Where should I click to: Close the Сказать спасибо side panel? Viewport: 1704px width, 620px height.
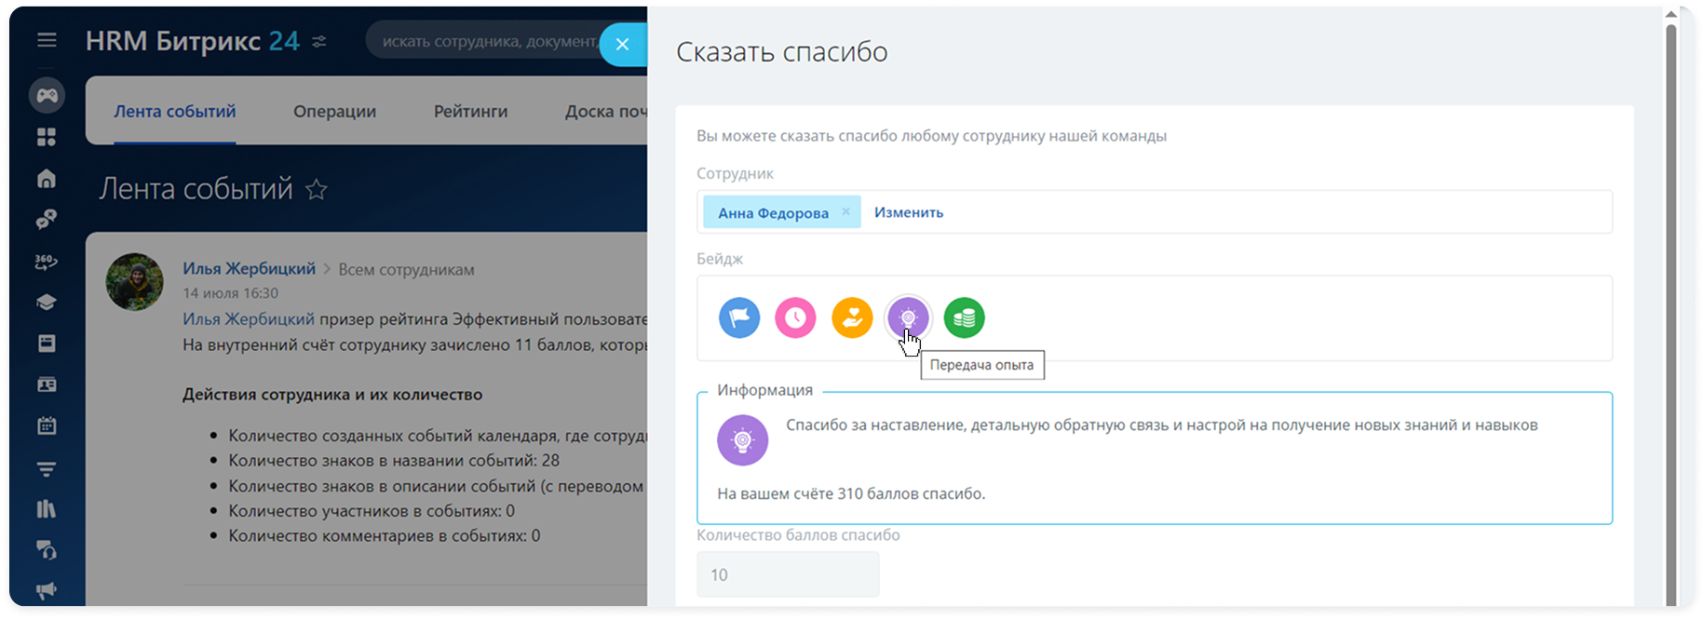pyautogui.click(x=623, y=44)
